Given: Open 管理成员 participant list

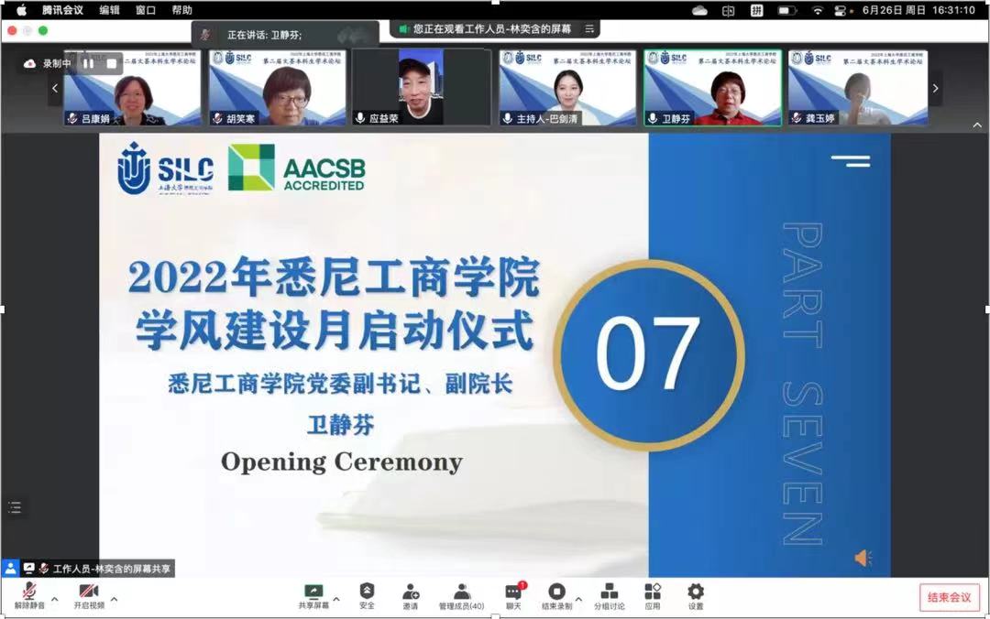Looking at the screenshot, I should click(x=462, y=594).
